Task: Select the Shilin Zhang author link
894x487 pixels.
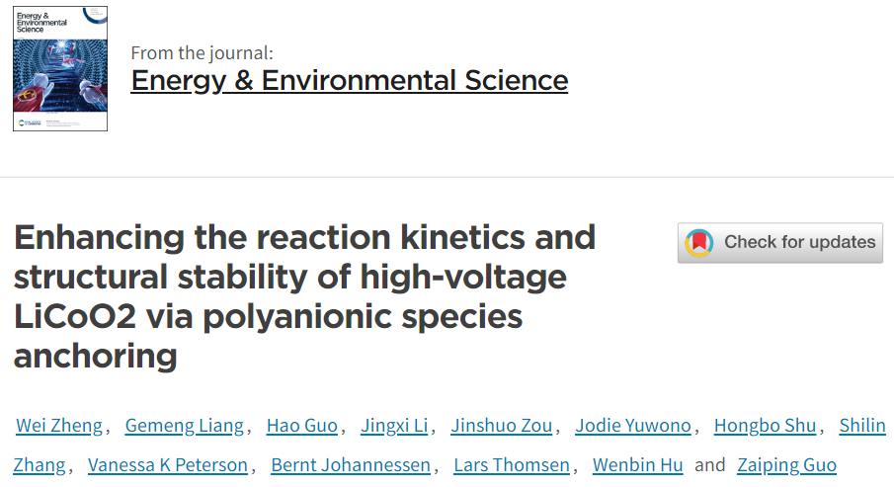Action: (x=862, y=426)
